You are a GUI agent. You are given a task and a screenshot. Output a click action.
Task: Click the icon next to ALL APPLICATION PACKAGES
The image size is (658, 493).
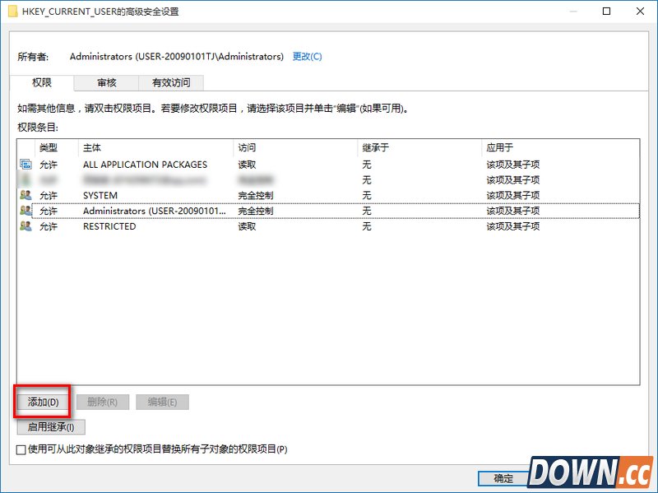pos(25,164)
